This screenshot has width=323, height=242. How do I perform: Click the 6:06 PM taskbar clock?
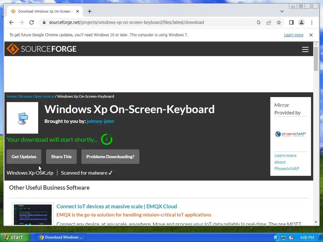coord(307,238)
